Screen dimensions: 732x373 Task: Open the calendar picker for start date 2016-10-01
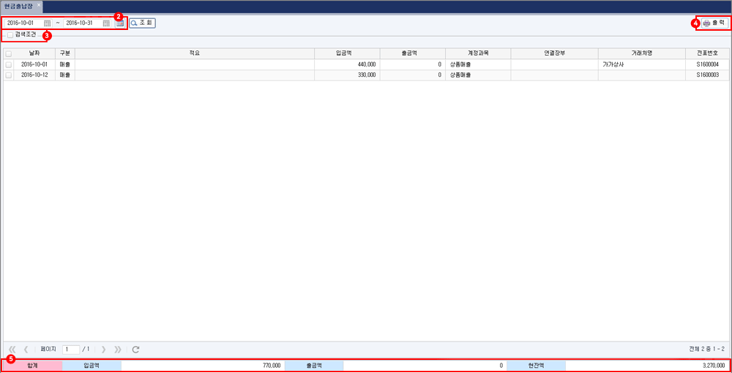pos(47,23)
